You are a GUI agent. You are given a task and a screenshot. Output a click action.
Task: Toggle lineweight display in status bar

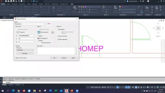click(x=133, y=87)
